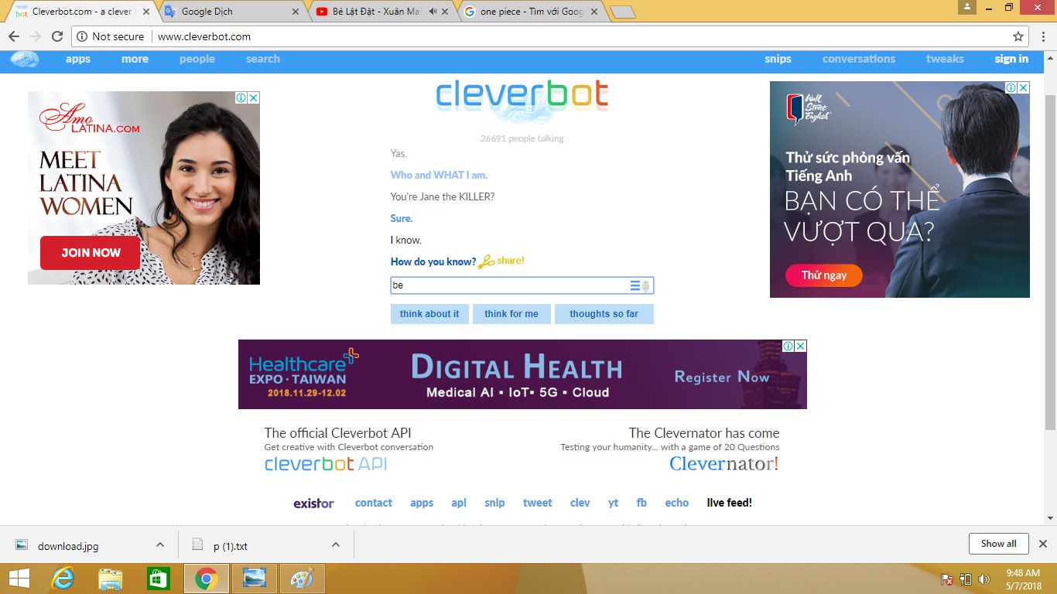Open the contact footer link
The height and width of the screenshot is (594, 1057).
point(374,503)
